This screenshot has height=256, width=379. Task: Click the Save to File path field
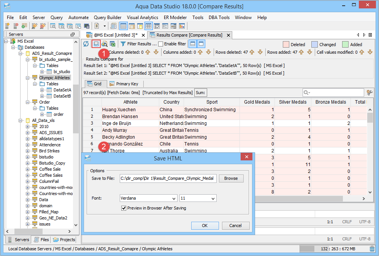tap(168, 178)
